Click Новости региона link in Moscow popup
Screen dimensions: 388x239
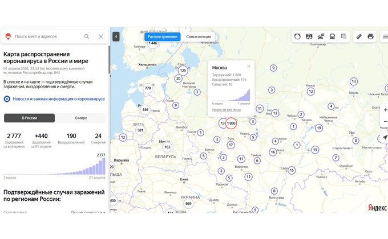pos(227,109)
